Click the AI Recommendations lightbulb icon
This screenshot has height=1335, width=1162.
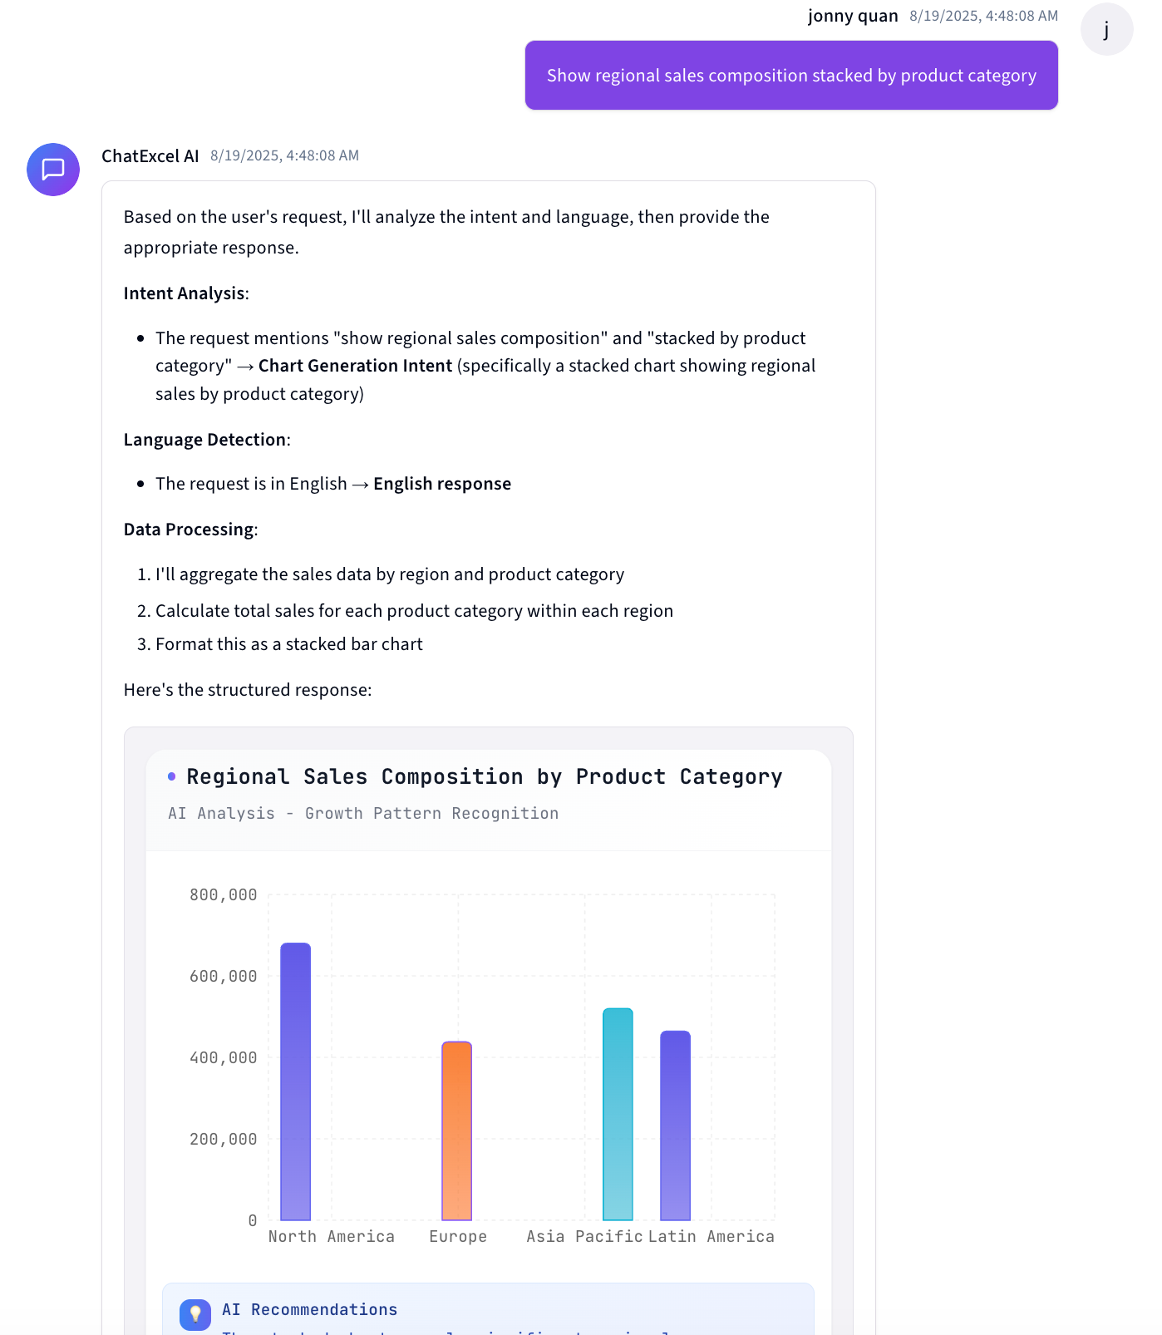(x=194, y=1314)
